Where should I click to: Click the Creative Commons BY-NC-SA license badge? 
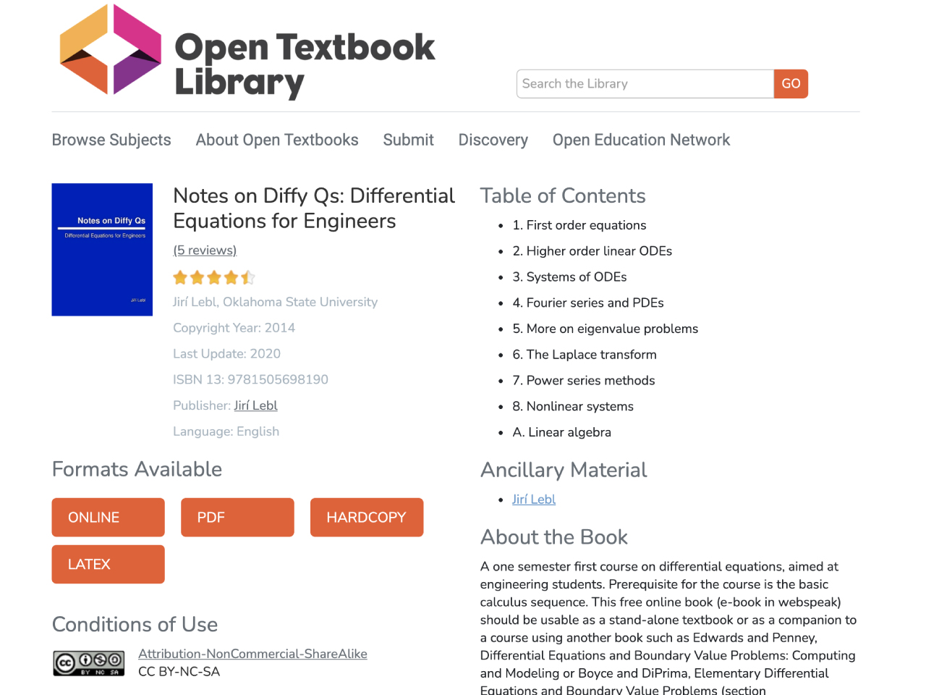(x=89, y=662)
